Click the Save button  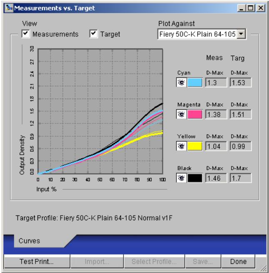203,262
